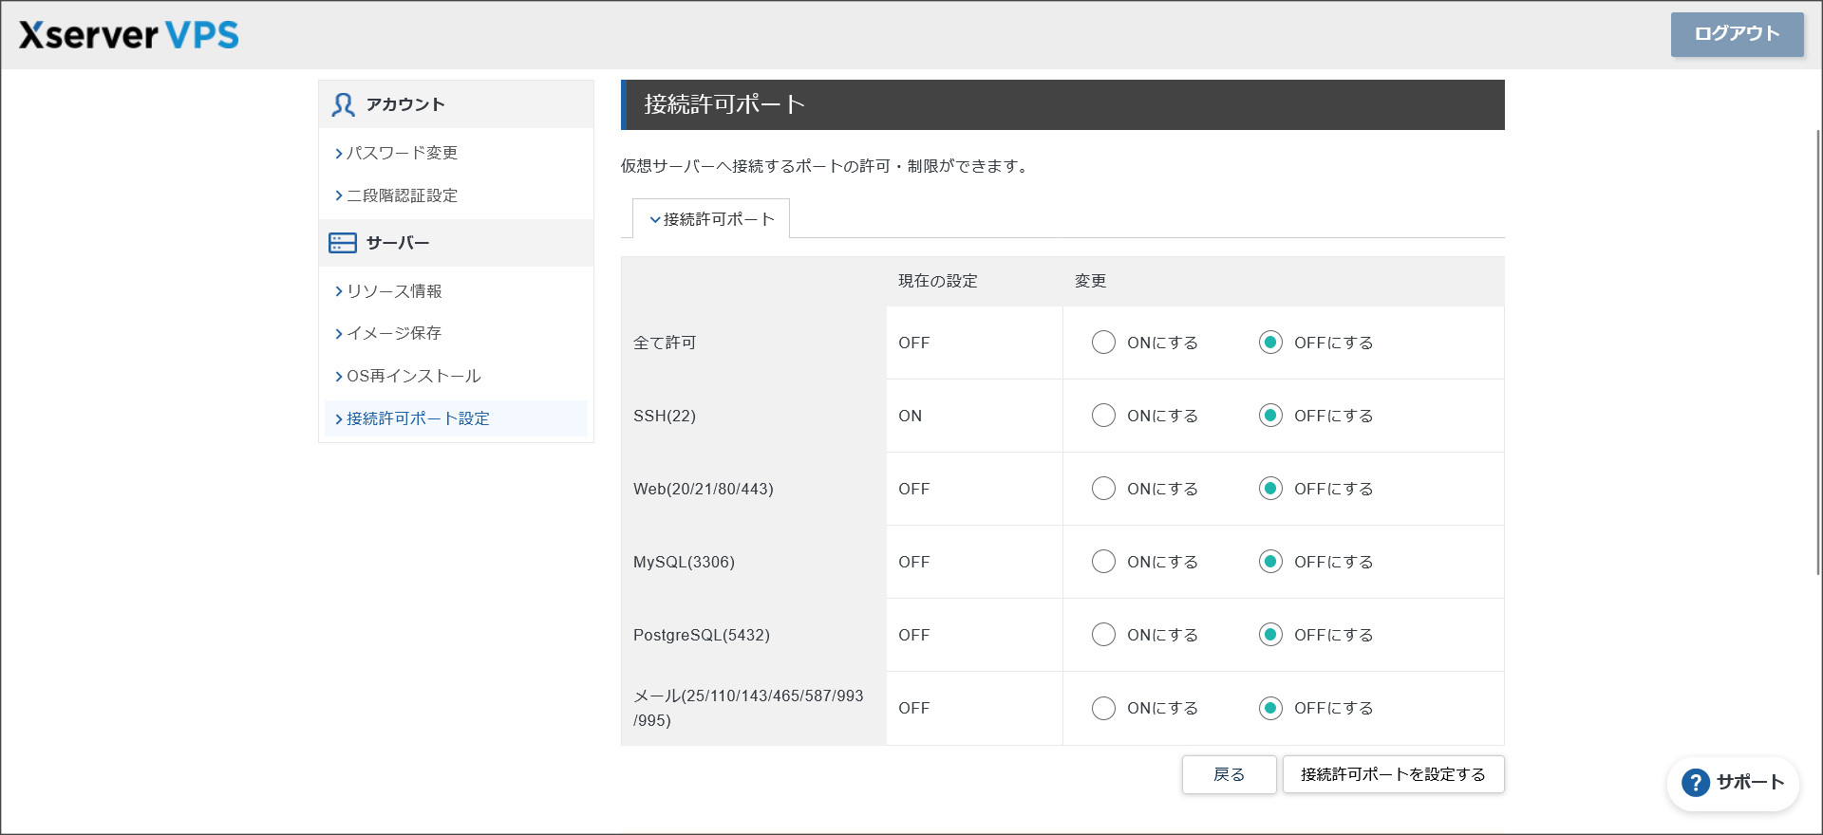
Task: Click the メール(25/110/143/465/587/993/995) row label
Action: pyautogui.click(x=748, y=708)
